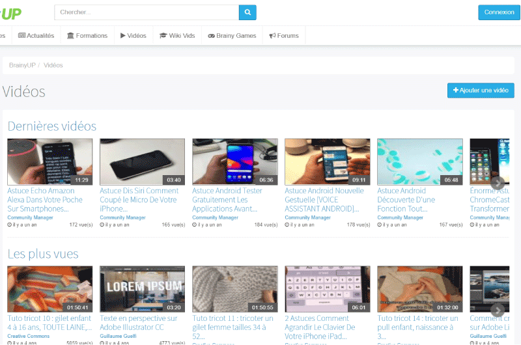Open the Vidéos menu item

(134, 36)
